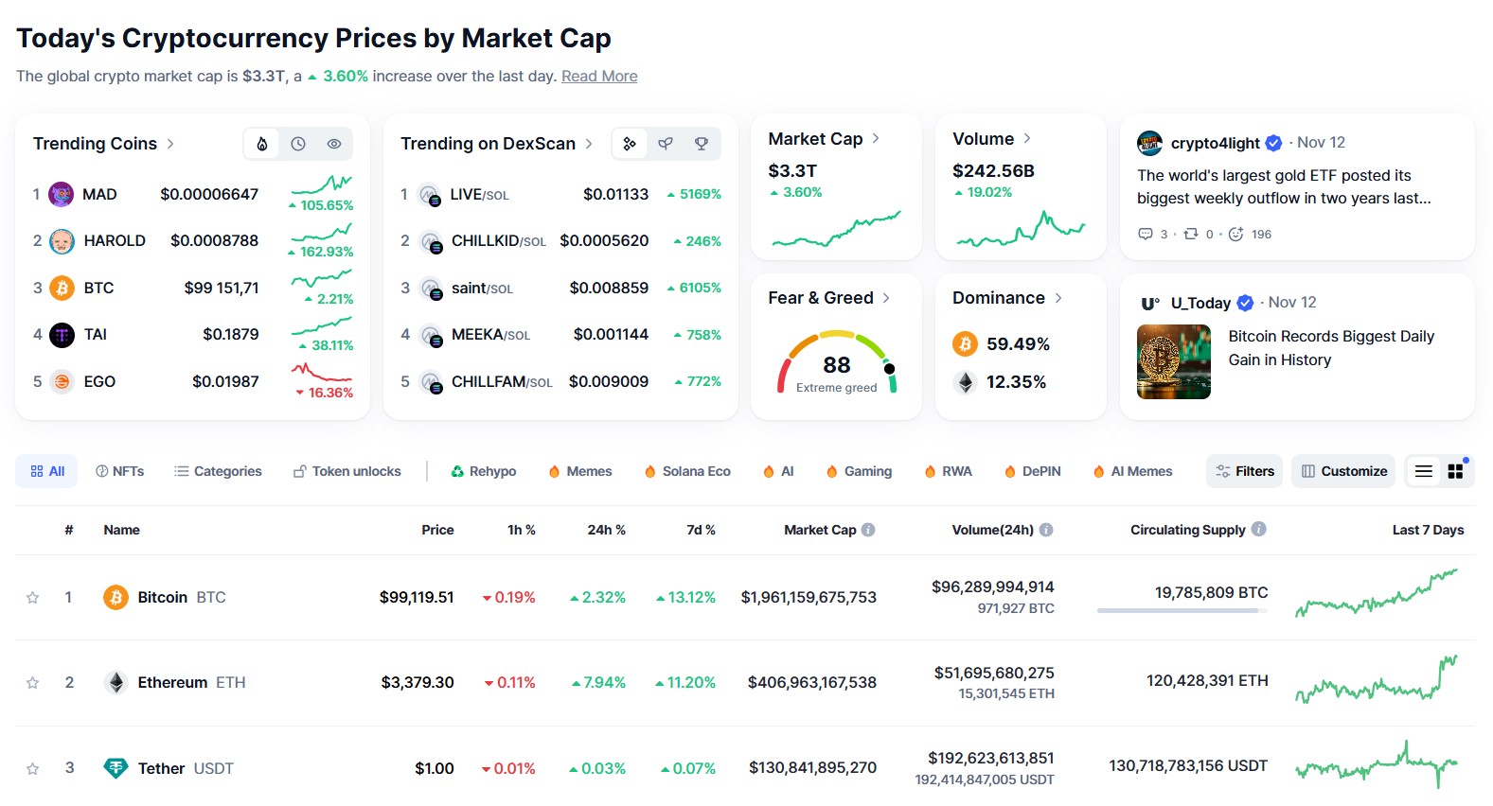Click the Circulating Supply info icon
Image resolution: width=1493 pixels, height=806 pixels.
pos(1259,530)
